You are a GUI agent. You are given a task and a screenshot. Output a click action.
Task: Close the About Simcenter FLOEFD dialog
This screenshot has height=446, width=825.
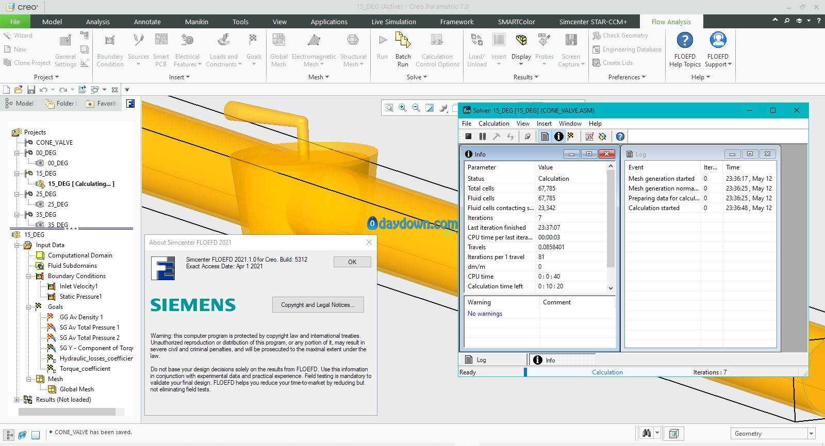click(x=369, y=242)
